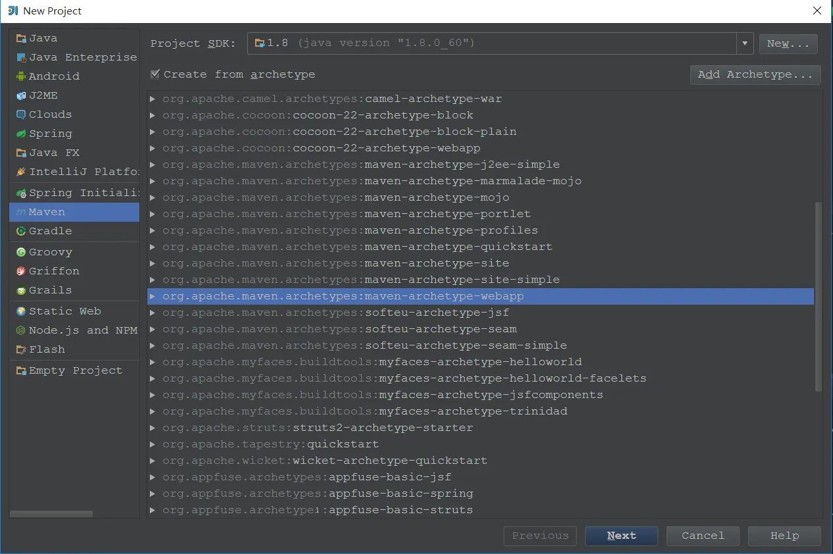Select maven-archetype-marmalade-mojo row

coord(481,181)
